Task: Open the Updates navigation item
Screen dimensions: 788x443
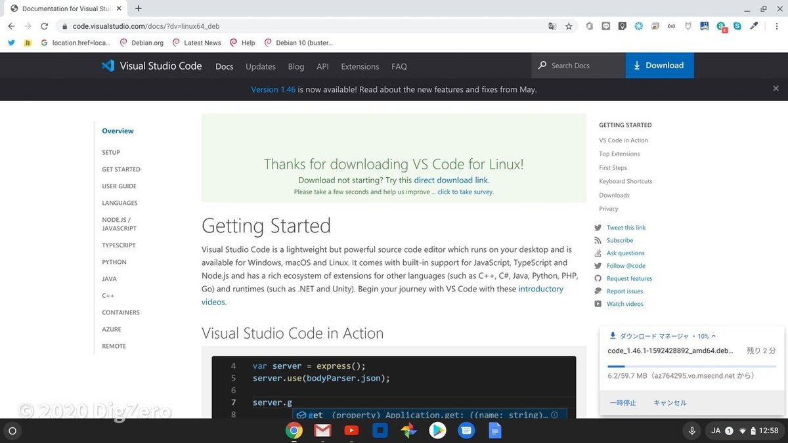Action: coord(261,66)
